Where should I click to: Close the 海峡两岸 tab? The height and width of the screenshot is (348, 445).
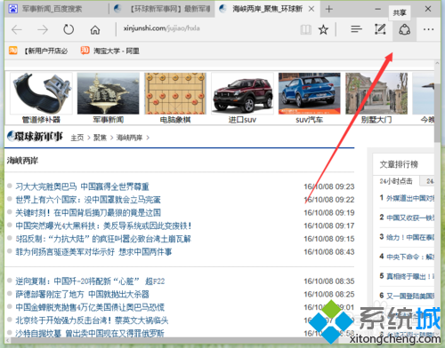coord(311,9)
